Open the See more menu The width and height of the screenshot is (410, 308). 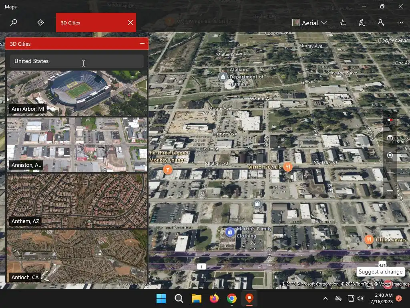click(400, 22)
